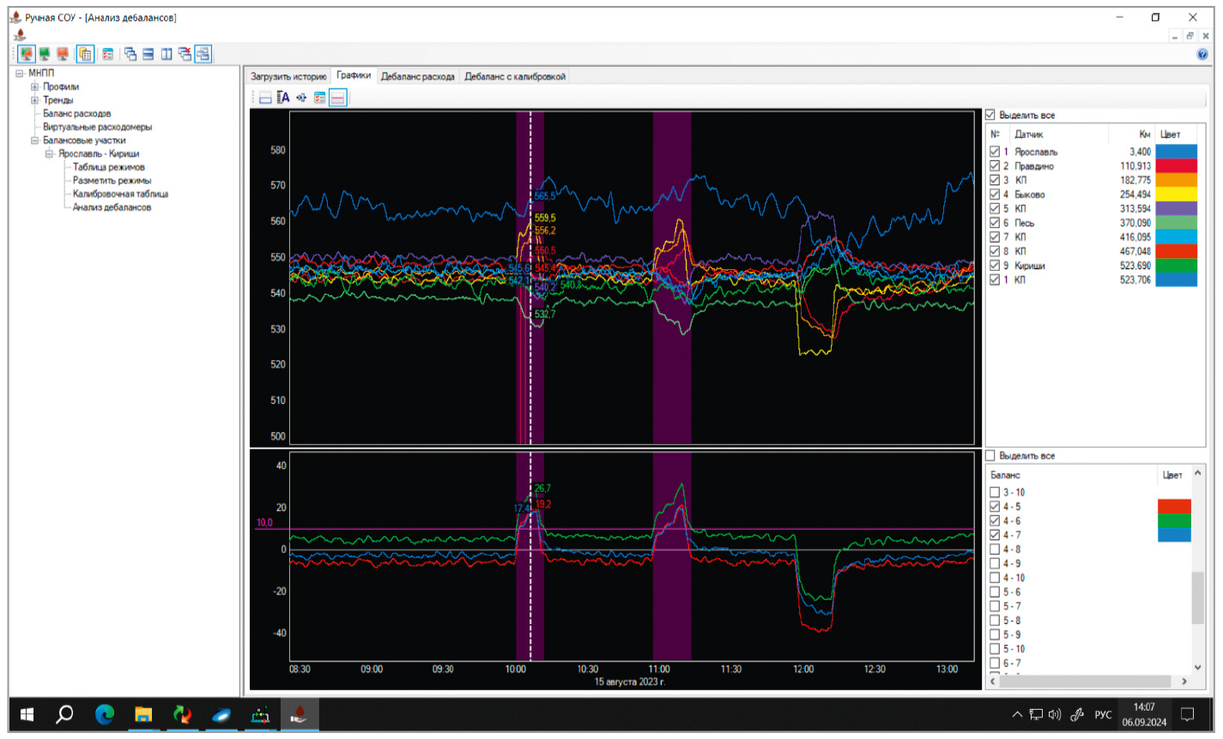Click the red-orange monitor toolbar icon
The width and height of the screenshot is (1223, 739).
(x=63, y=54)
